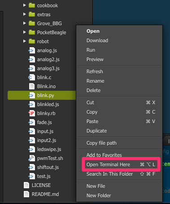This screenshot has height=204, width=170.
Task: Click the pwmTest.sh script icon
Action: coord(31,158)
